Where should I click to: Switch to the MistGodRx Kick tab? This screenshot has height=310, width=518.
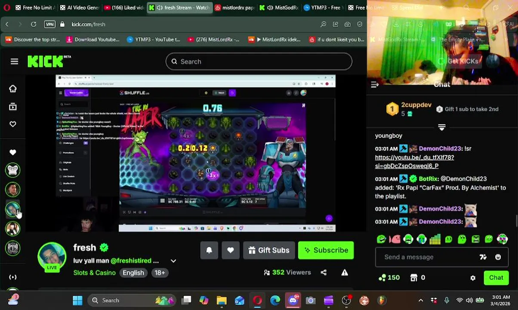click(279, 8)
